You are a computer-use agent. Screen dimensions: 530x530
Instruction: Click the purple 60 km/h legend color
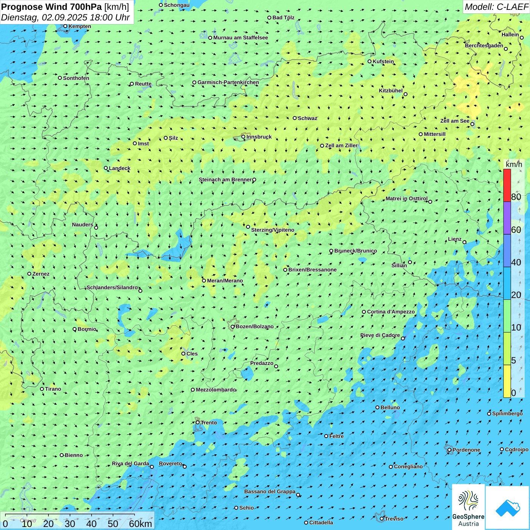507,218
